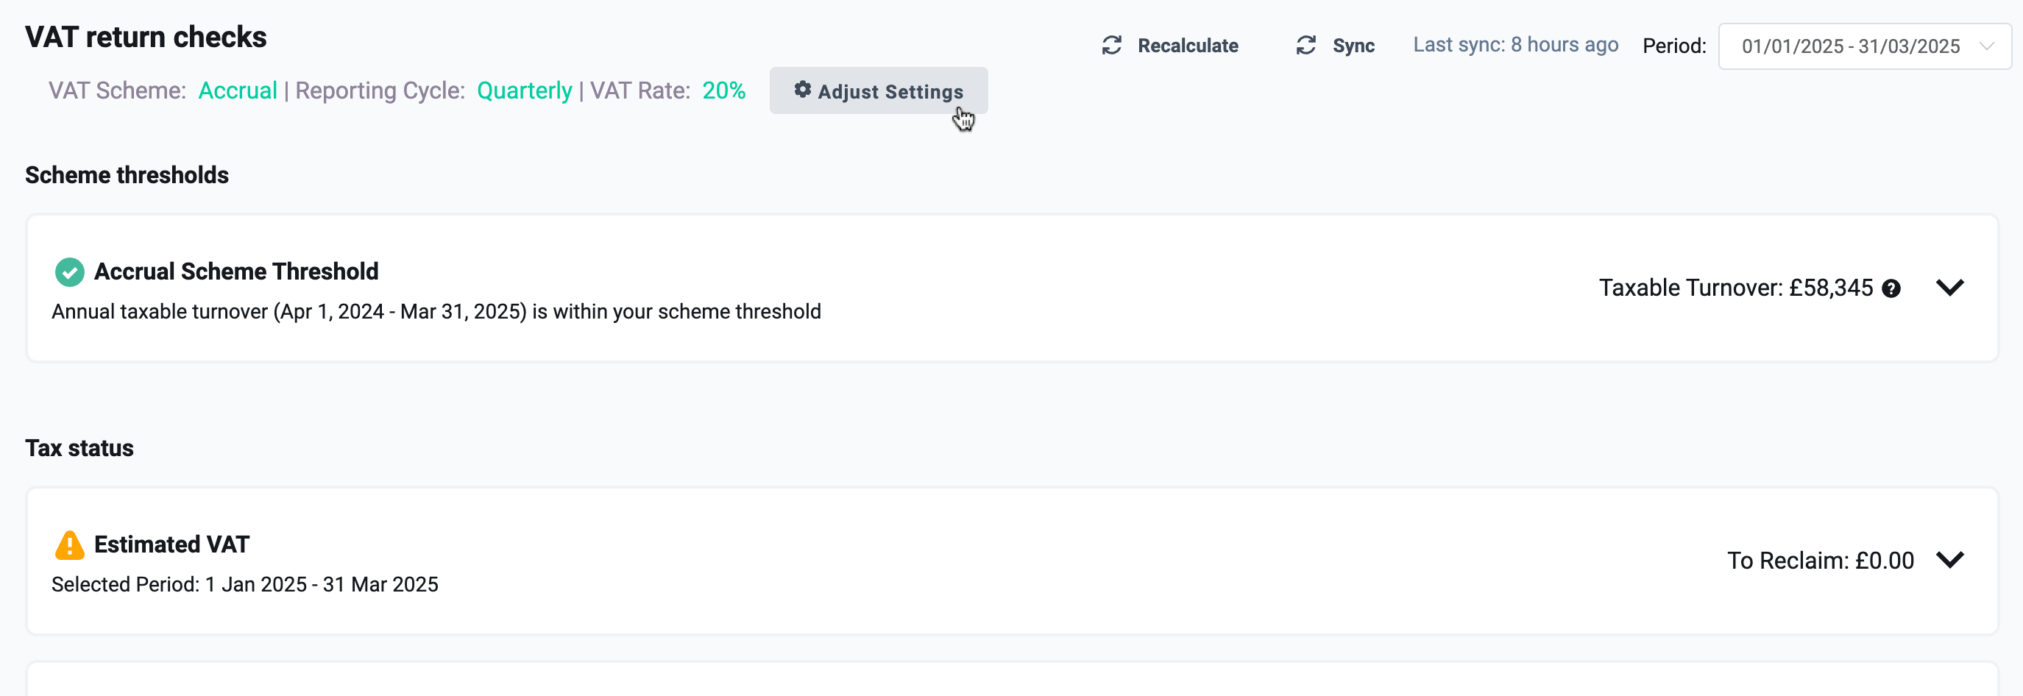
Task: Click the VAT Rate: label
Action: 640,90
